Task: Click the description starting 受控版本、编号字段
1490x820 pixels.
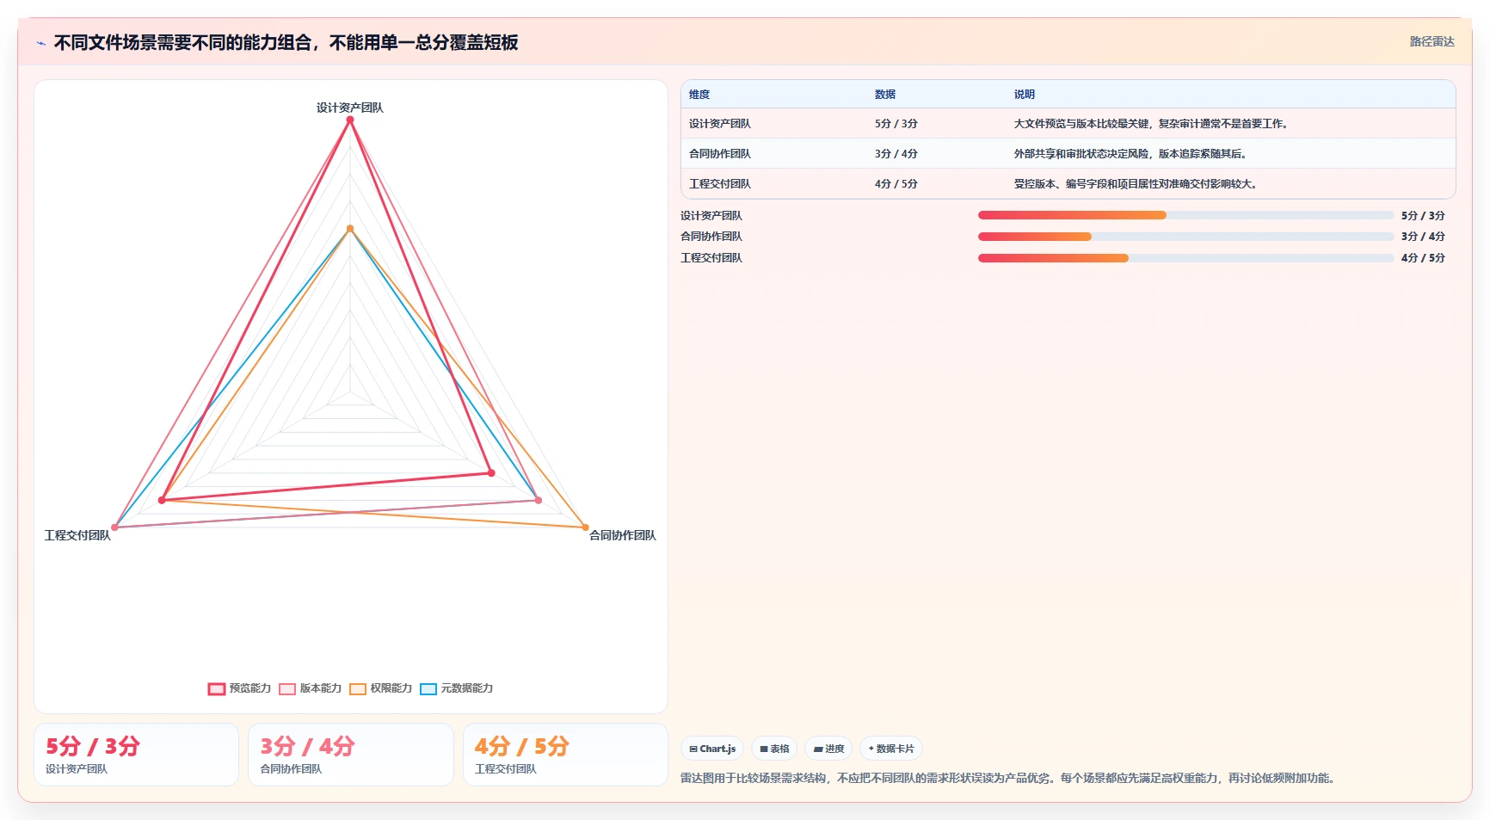Action: click(x=1137, y=184)
